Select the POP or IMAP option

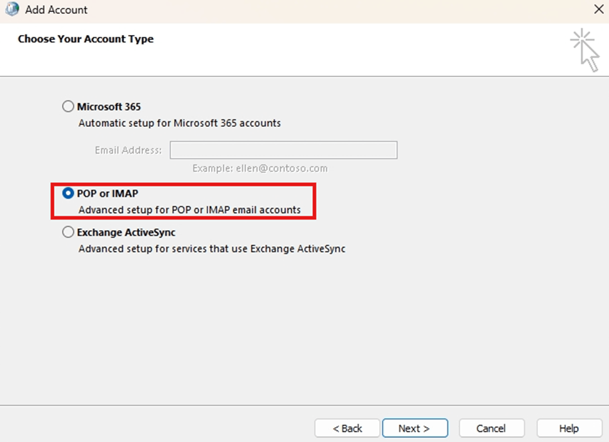point(67,193)
